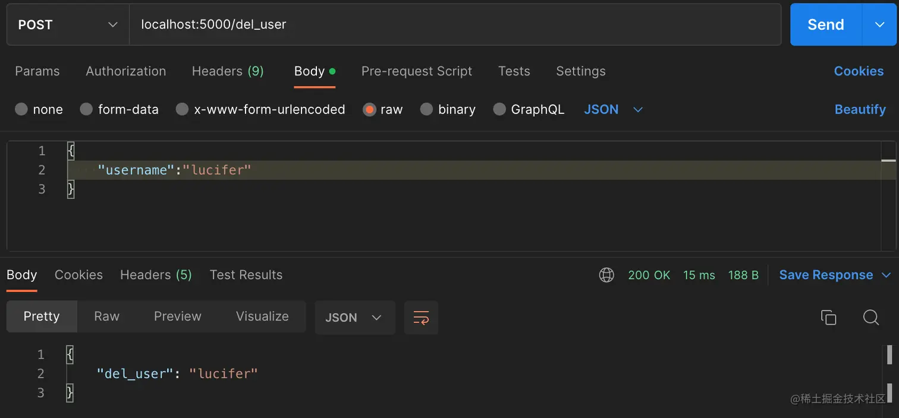The image size is (899, 418).
Task: Click the 188 B response size
Action: pos(743,275)
